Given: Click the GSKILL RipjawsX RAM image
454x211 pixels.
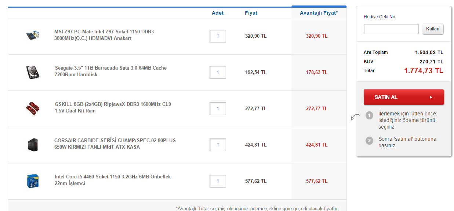Looking at the screenshot, I should pyautogui.click(x=32, y=108).
